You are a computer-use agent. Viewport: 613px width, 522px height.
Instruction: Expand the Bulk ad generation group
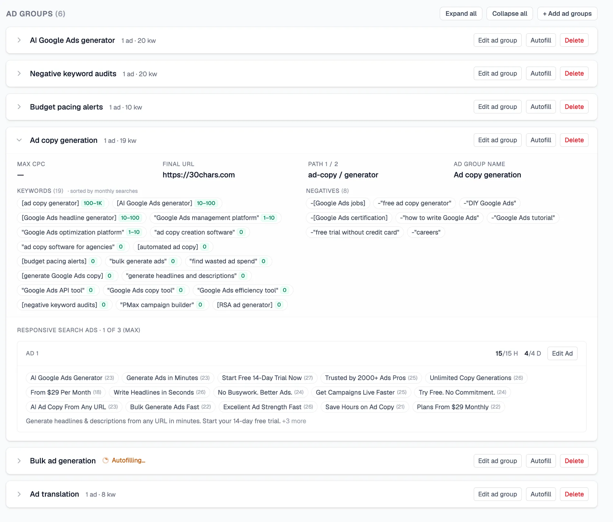click(19, 461)
